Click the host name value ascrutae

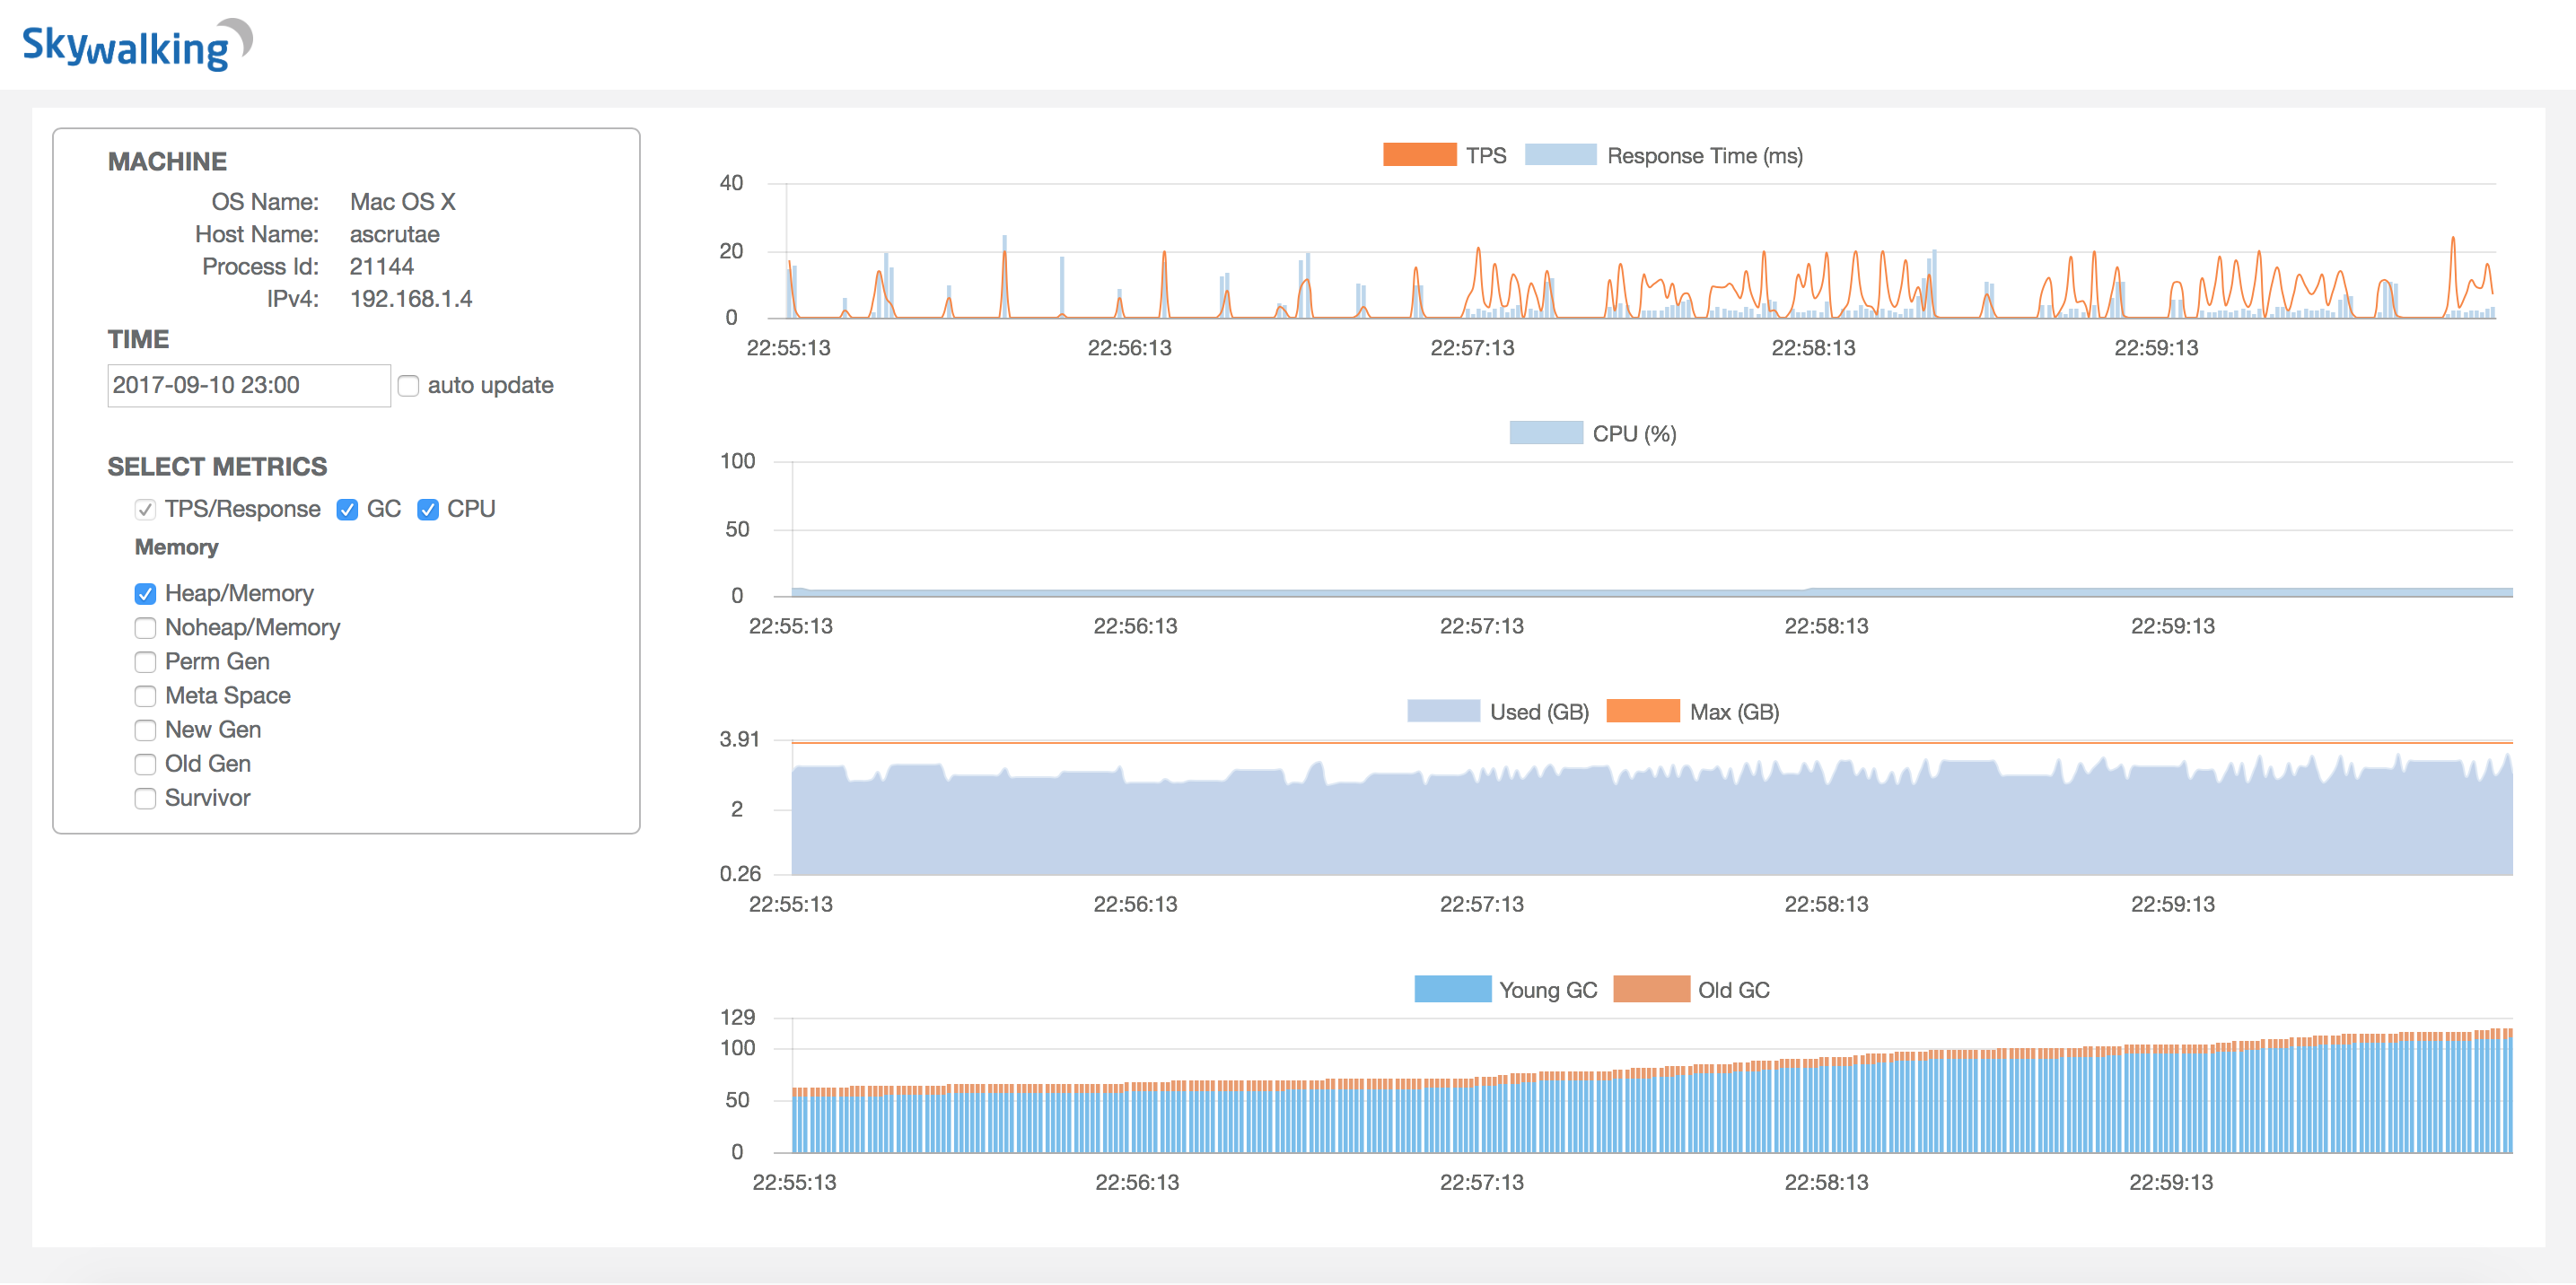tap(395, 234)
